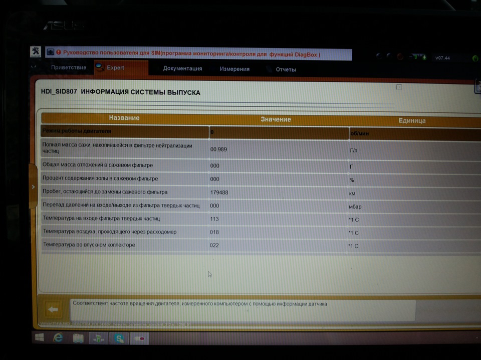The height and width of the screenshot is (360, 481).
Task: Click the value 00.989
Action: [219, 149]
